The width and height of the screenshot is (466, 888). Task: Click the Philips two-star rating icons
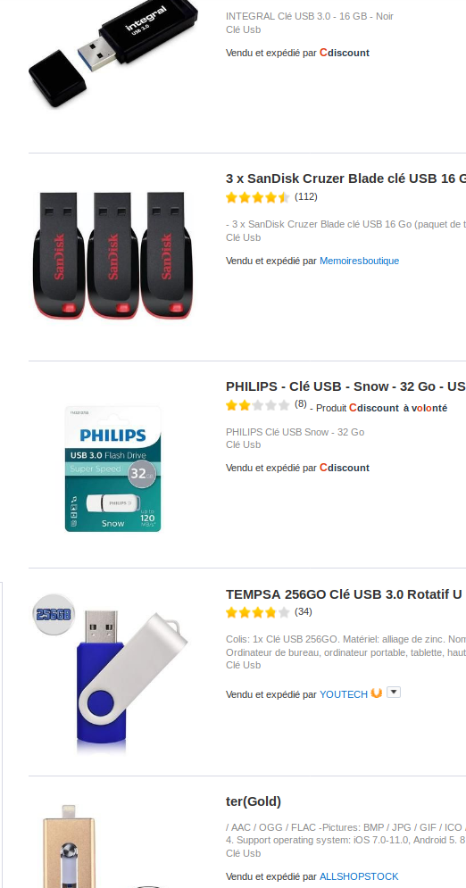[x=258, y=405]
